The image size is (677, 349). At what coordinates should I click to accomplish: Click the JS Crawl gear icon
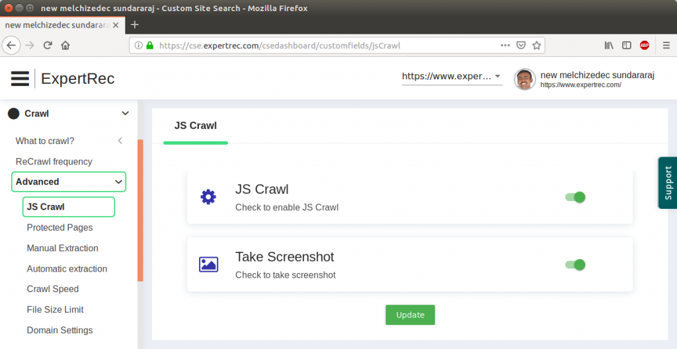coord(208,197)
